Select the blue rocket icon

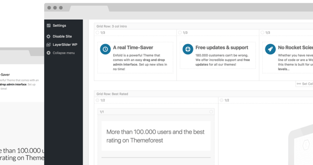(x=270, y=49)
